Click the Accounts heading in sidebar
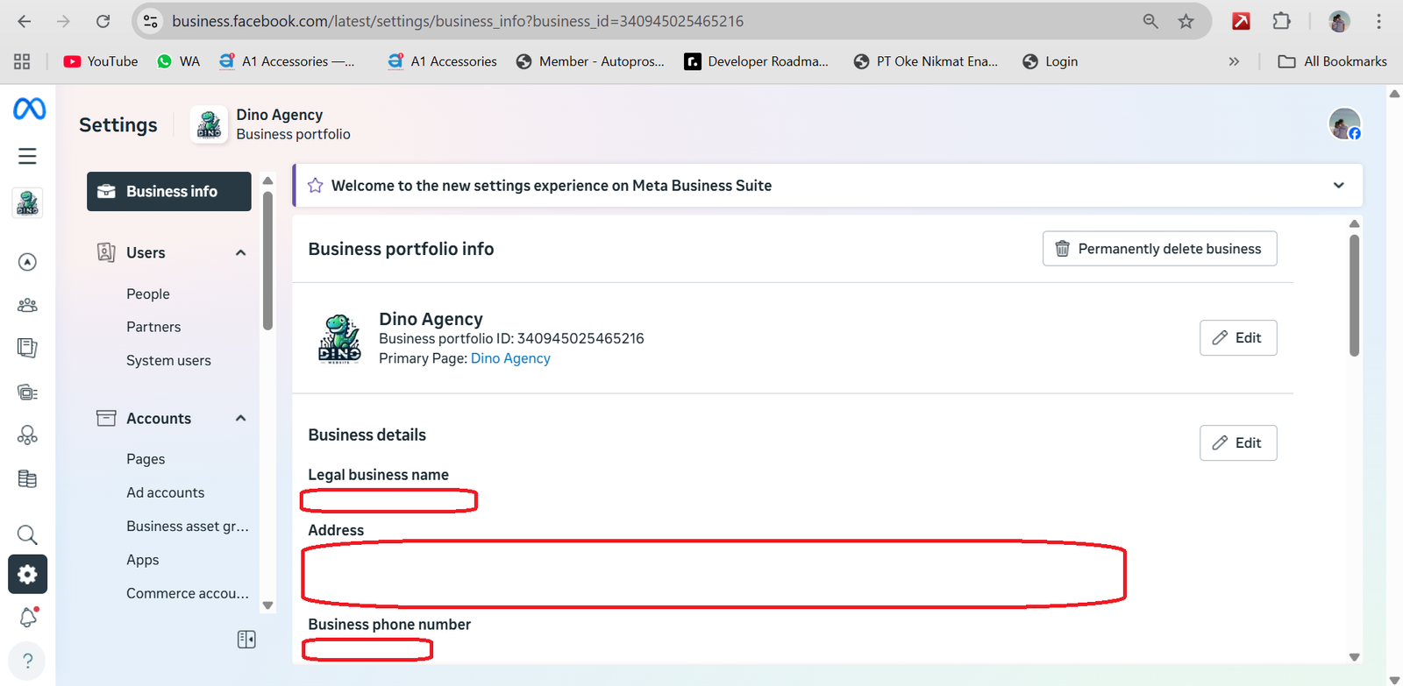 pos(159,419)
